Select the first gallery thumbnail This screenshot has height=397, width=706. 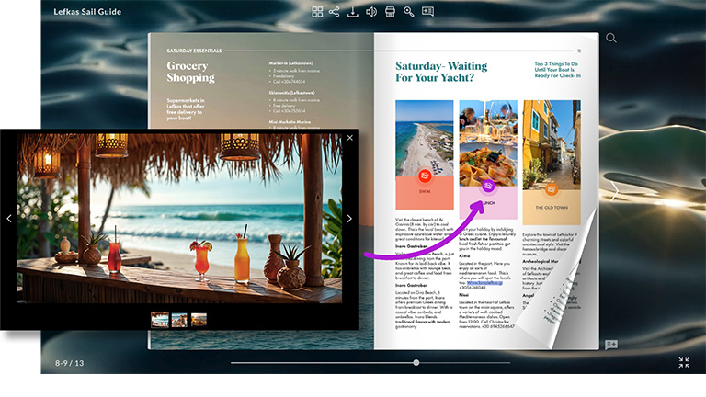(159, 319)
